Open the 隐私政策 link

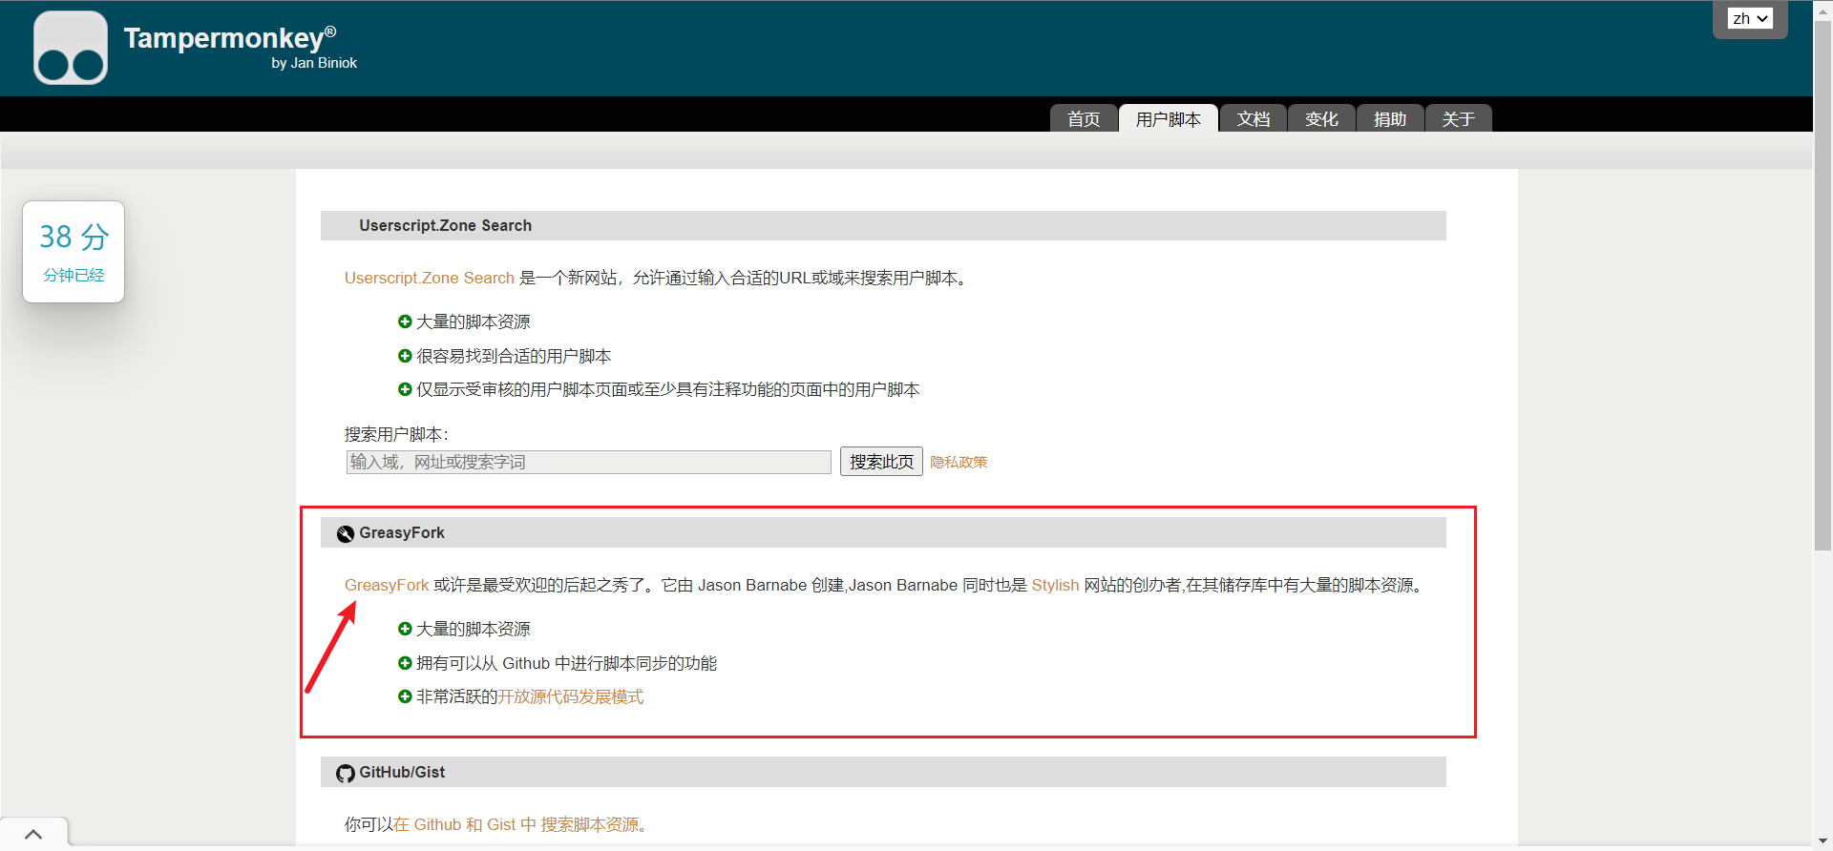(x=959, y=462)
